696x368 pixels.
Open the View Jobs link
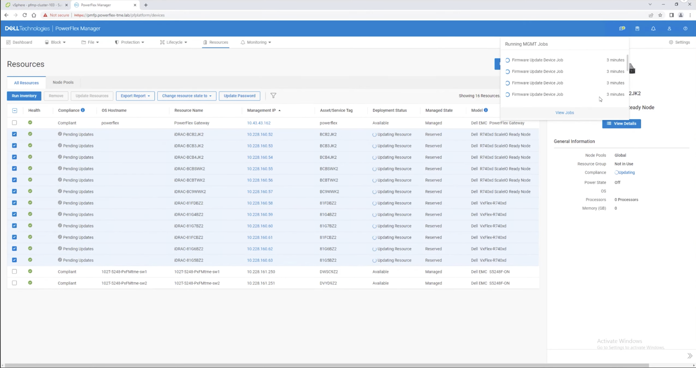pyautogui.click(x=565, y=113)
